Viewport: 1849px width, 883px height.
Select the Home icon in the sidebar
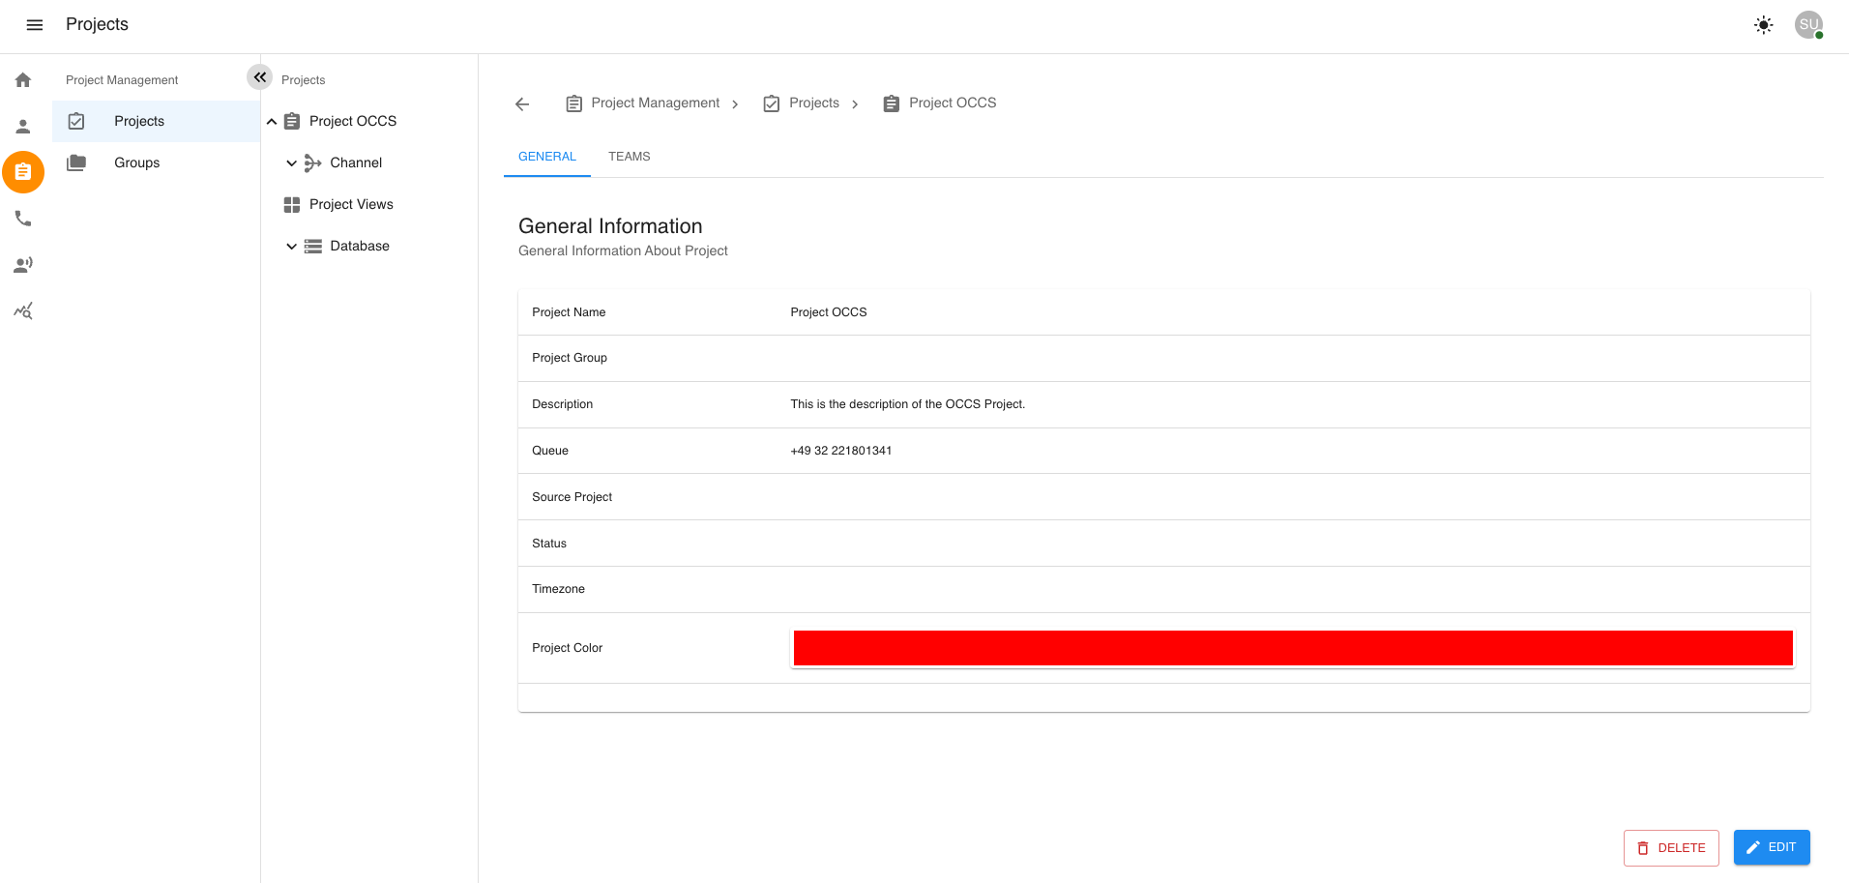22,79
